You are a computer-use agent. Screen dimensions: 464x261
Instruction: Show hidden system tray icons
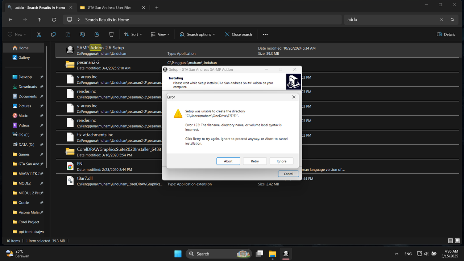tap(397, 254)
